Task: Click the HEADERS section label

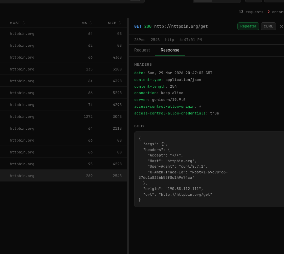Action: click(x=143, y=65)
